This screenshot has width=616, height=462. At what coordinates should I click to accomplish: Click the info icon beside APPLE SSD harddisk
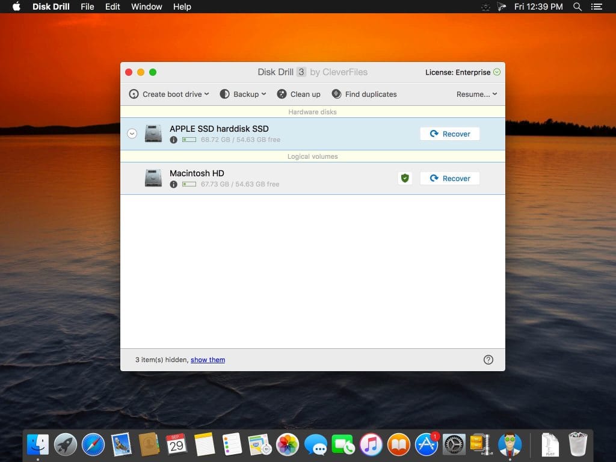tap(174, 139)
